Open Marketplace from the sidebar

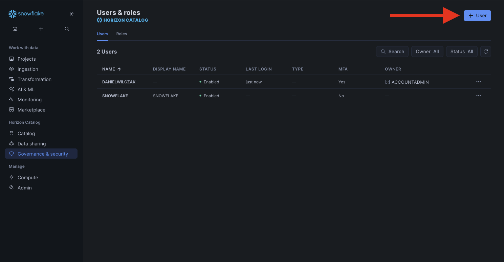(x=31, y=110)
